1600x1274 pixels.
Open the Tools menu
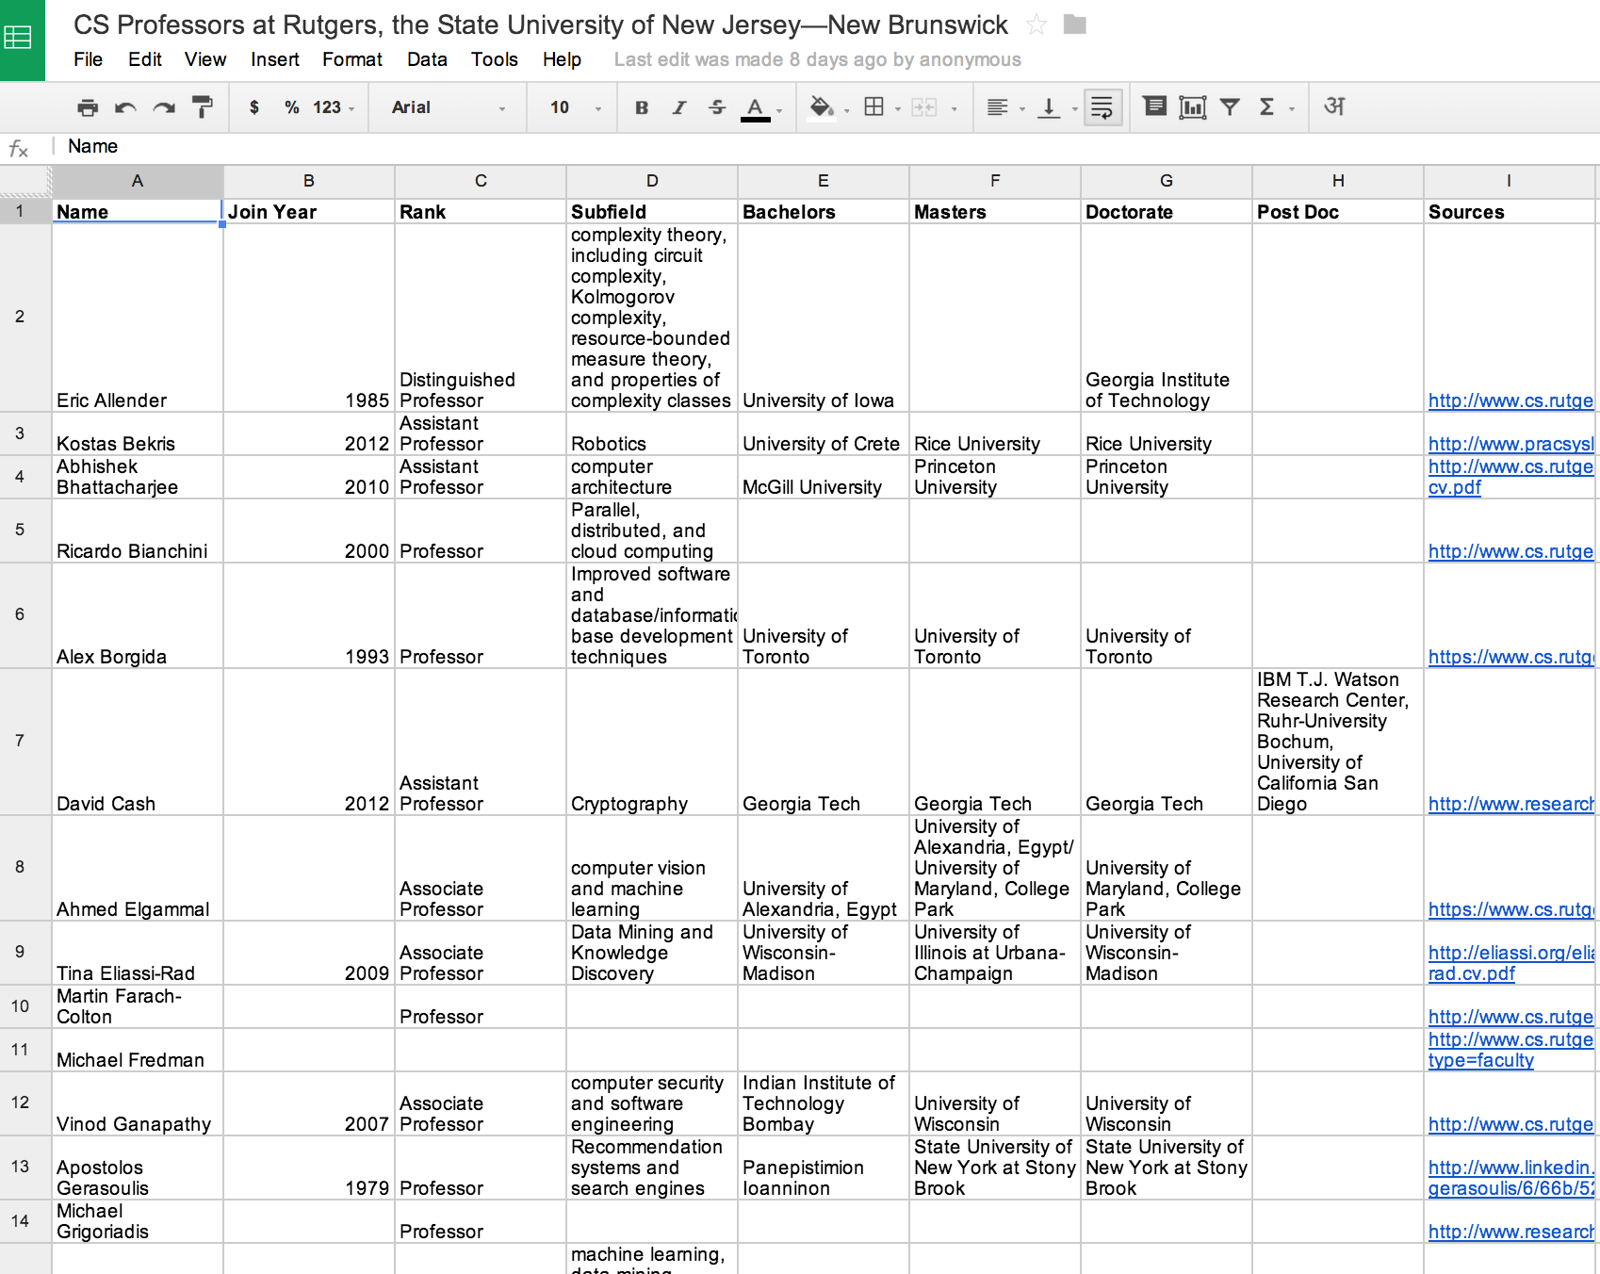tap(495, 59)
